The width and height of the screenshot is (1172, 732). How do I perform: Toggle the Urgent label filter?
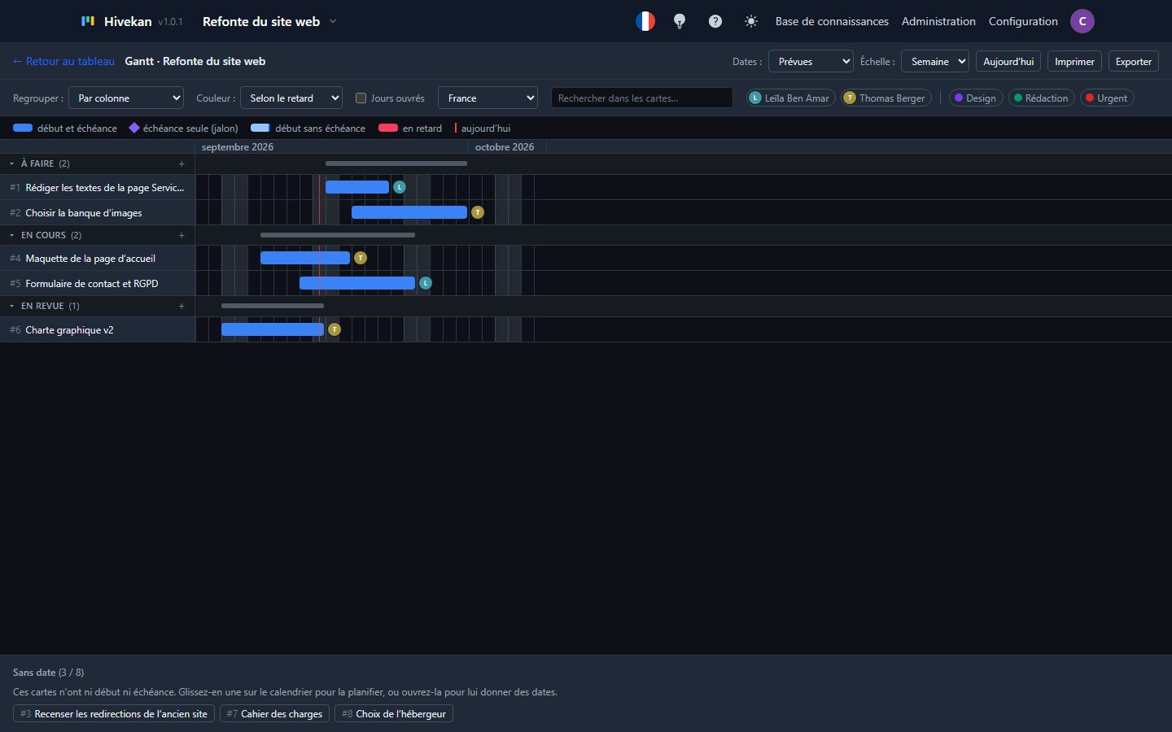pyautogui.click(x=1107, y=98)
